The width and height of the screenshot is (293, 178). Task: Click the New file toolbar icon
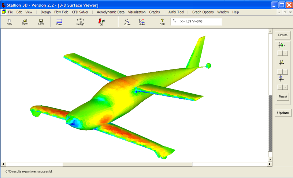(x=10, y=22)
